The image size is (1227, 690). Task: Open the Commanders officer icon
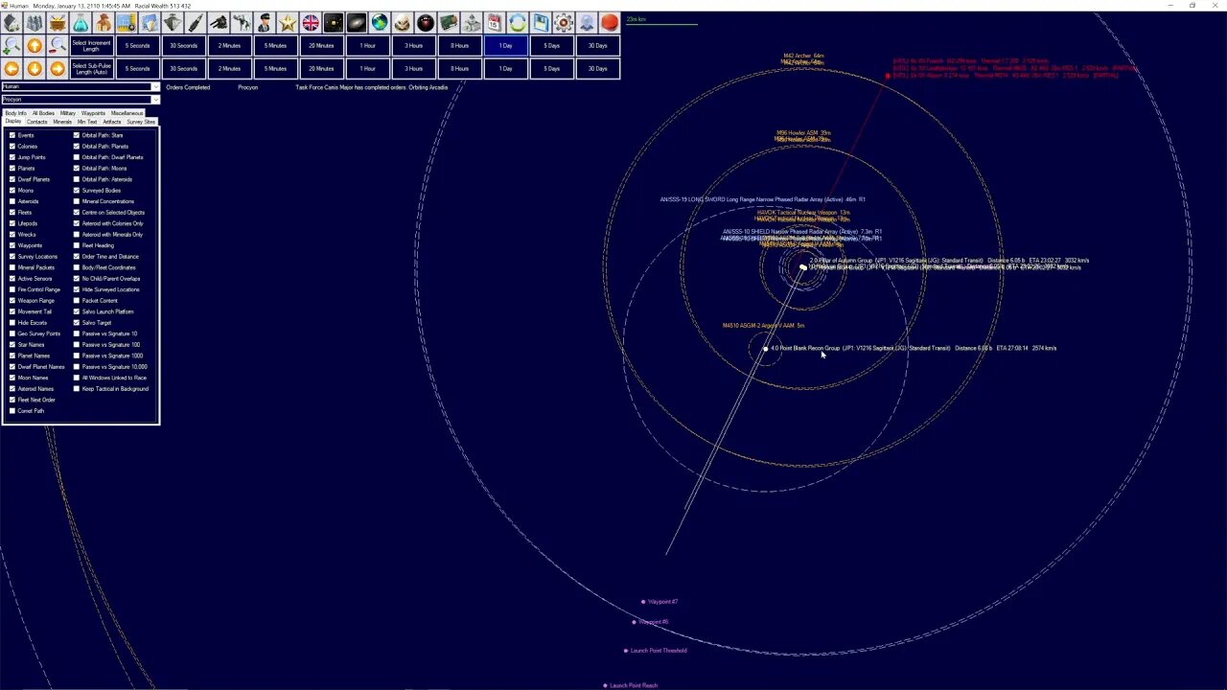pyautogui.click(x=265, y=22)
